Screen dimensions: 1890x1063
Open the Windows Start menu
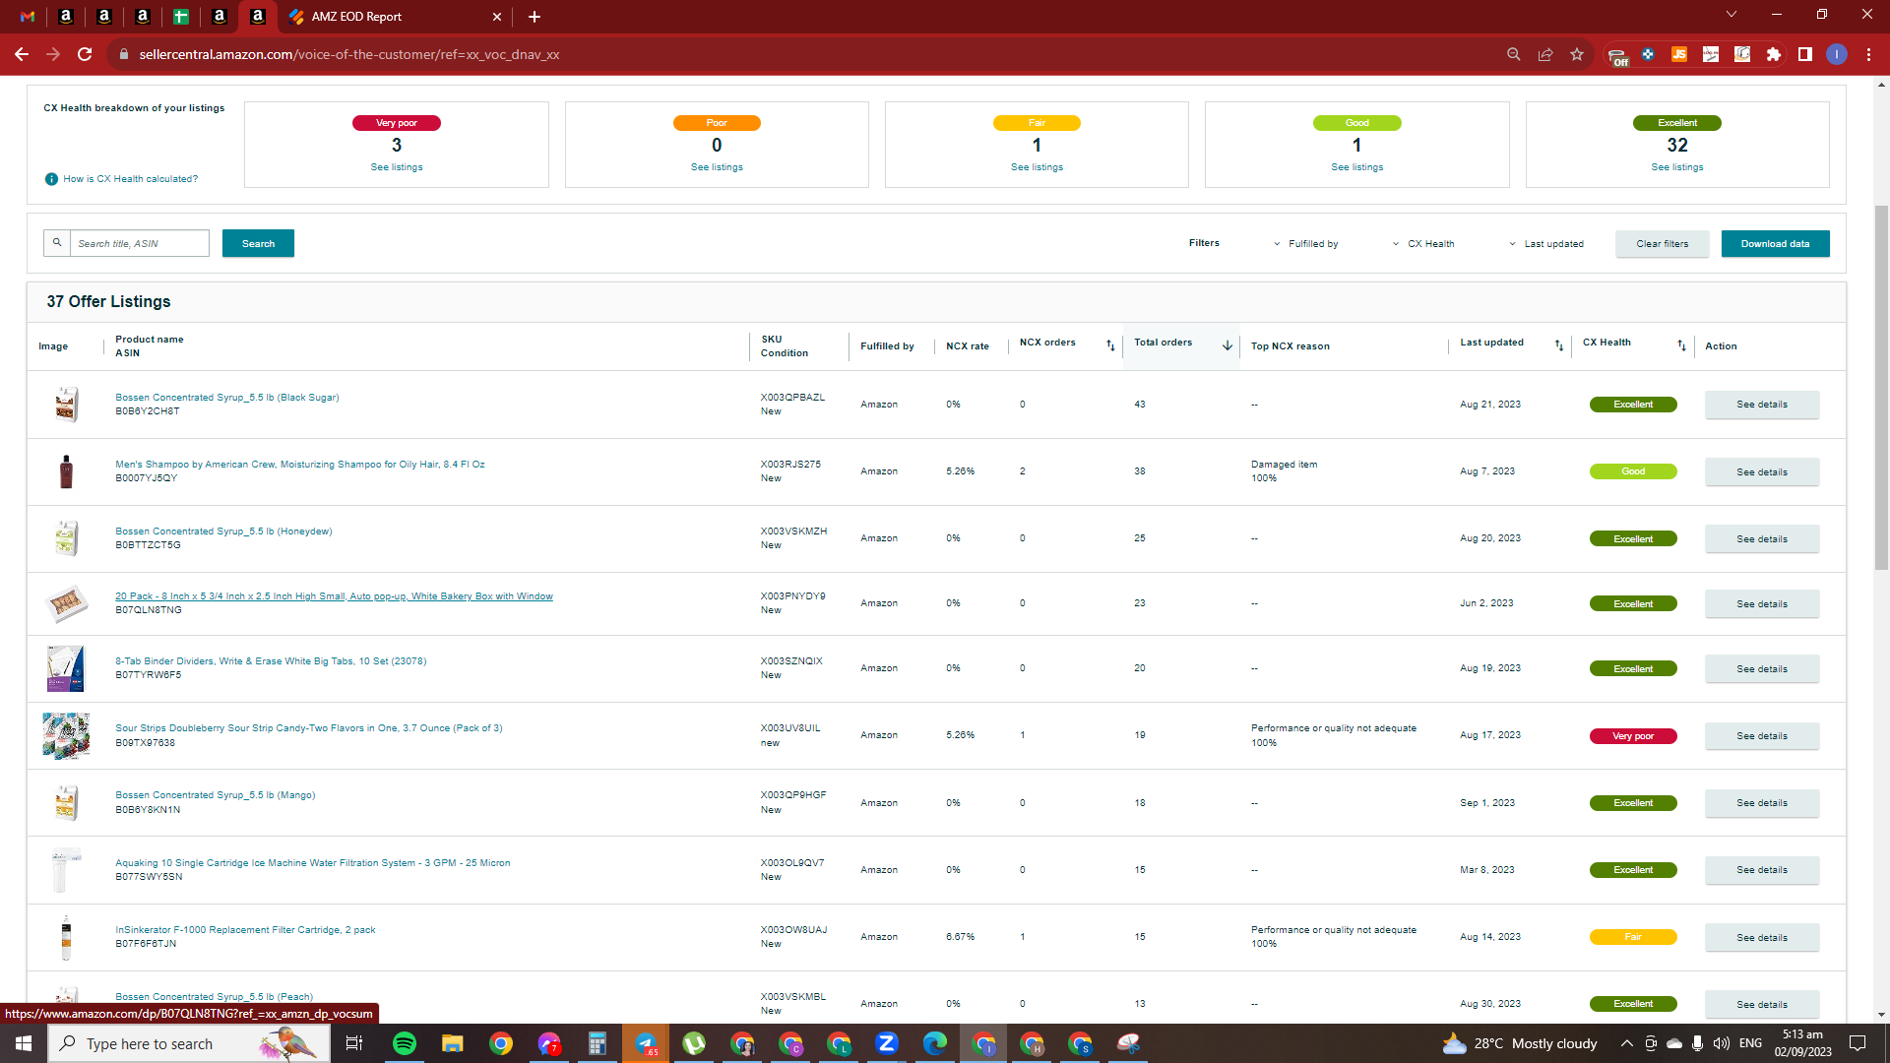point(24,1043)
